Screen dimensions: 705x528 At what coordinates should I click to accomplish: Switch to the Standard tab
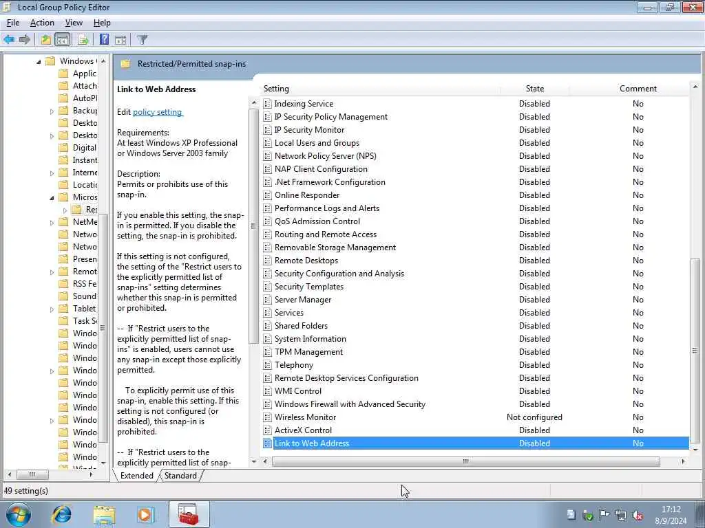tap(180, 476)
